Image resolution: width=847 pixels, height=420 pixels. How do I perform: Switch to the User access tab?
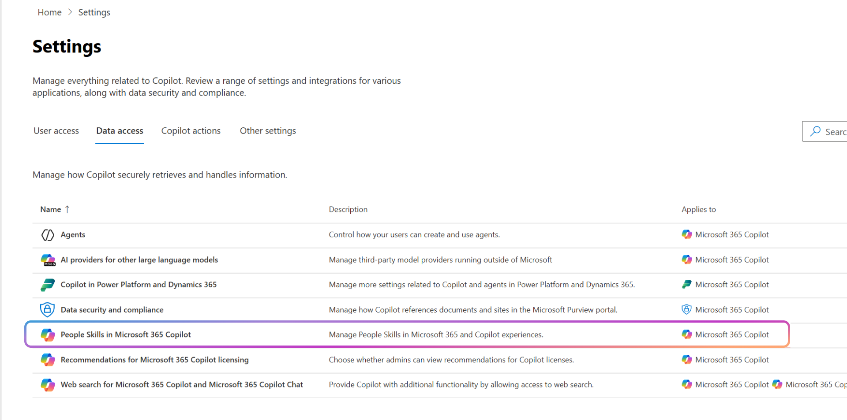tap(56, 130)
